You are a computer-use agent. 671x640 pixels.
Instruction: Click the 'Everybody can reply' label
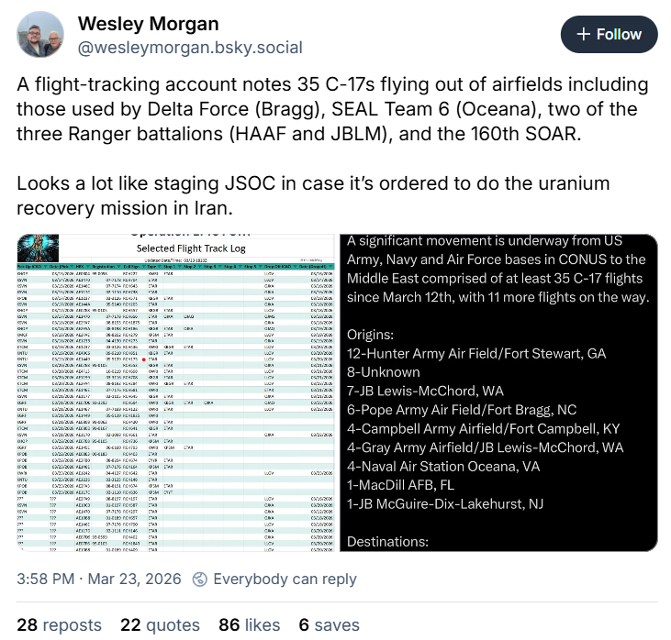click(x=285, y=579)
